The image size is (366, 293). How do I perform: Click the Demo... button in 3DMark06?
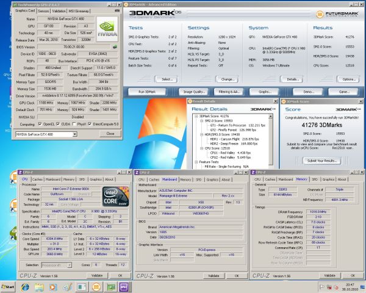pyautogui.click(x=308, y=92)
